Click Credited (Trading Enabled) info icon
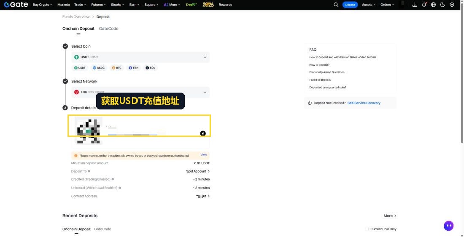This screenshot has height=237, width=464. (x=113, y=179)
